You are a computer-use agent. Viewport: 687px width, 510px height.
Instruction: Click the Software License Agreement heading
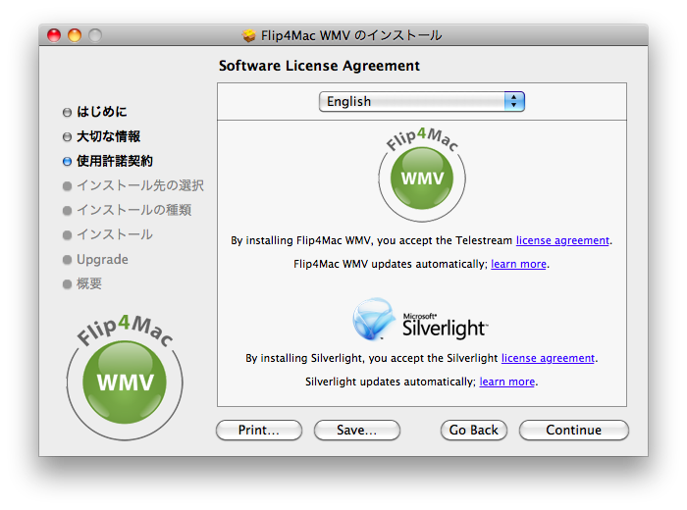pos(319,66)
